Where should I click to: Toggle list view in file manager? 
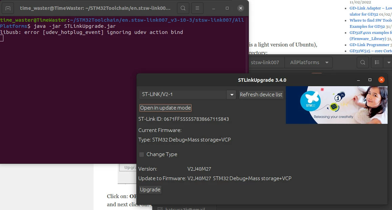377,62
